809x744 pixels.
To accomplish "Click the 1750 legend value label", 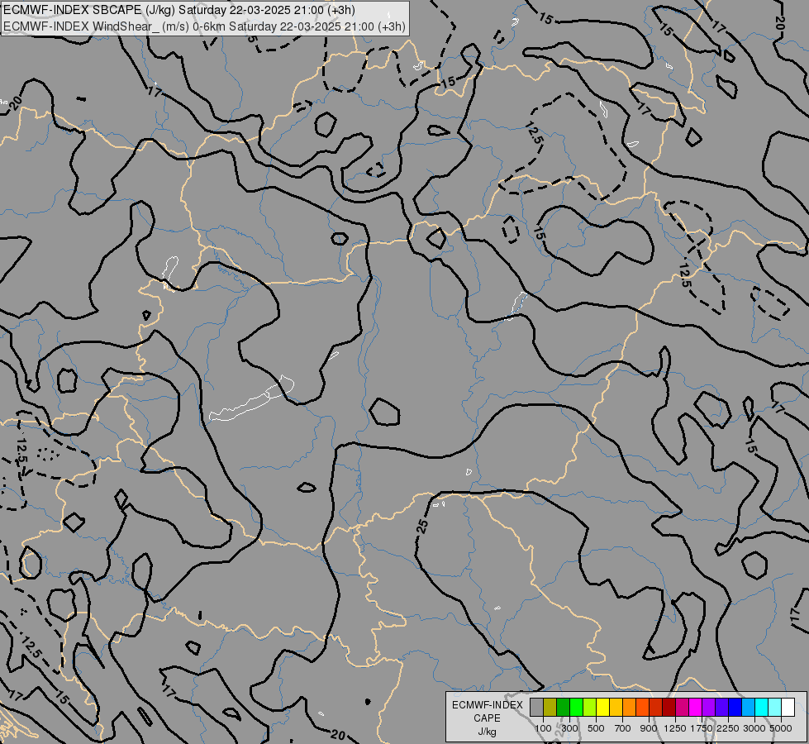I will (702, 728).
